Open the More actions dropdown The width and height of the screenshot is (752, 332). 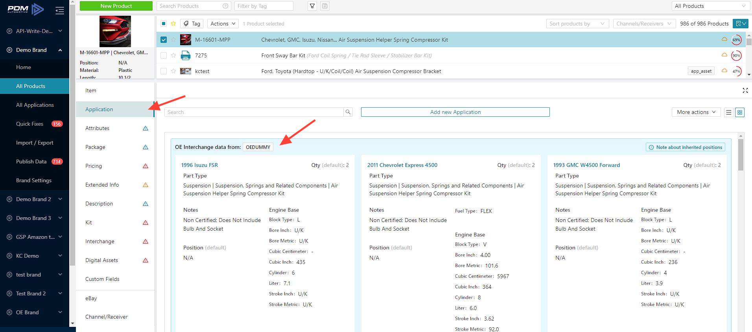696,112
